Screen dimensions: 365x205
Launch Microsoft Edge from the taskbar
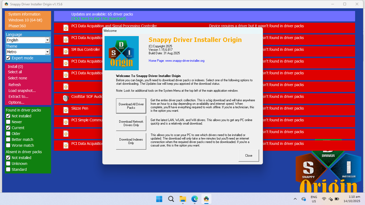click(x=194, y=199)
